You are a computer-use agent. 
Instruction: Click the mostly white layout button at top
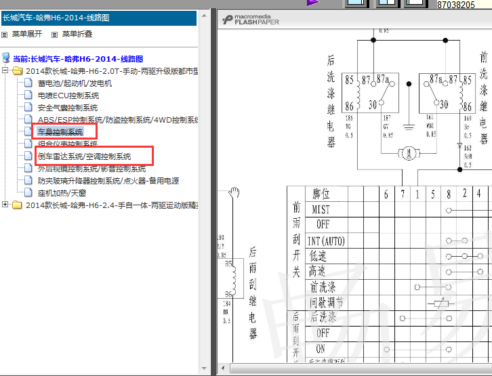pos(416,3)
